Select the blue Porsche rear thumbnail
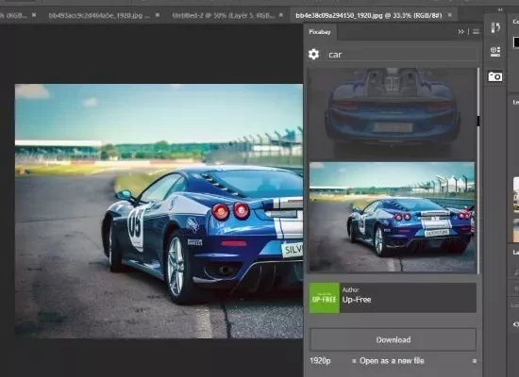519x377 pixels. coord(392,114)
